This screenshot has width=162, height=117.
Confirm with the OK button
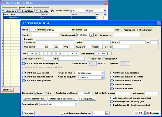pyautogui.click(x=139, y=113)
